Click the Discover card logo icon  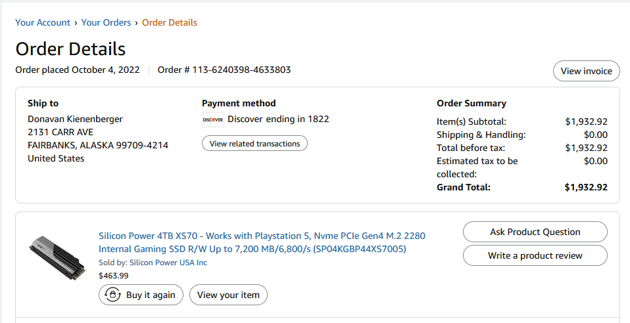213,119
